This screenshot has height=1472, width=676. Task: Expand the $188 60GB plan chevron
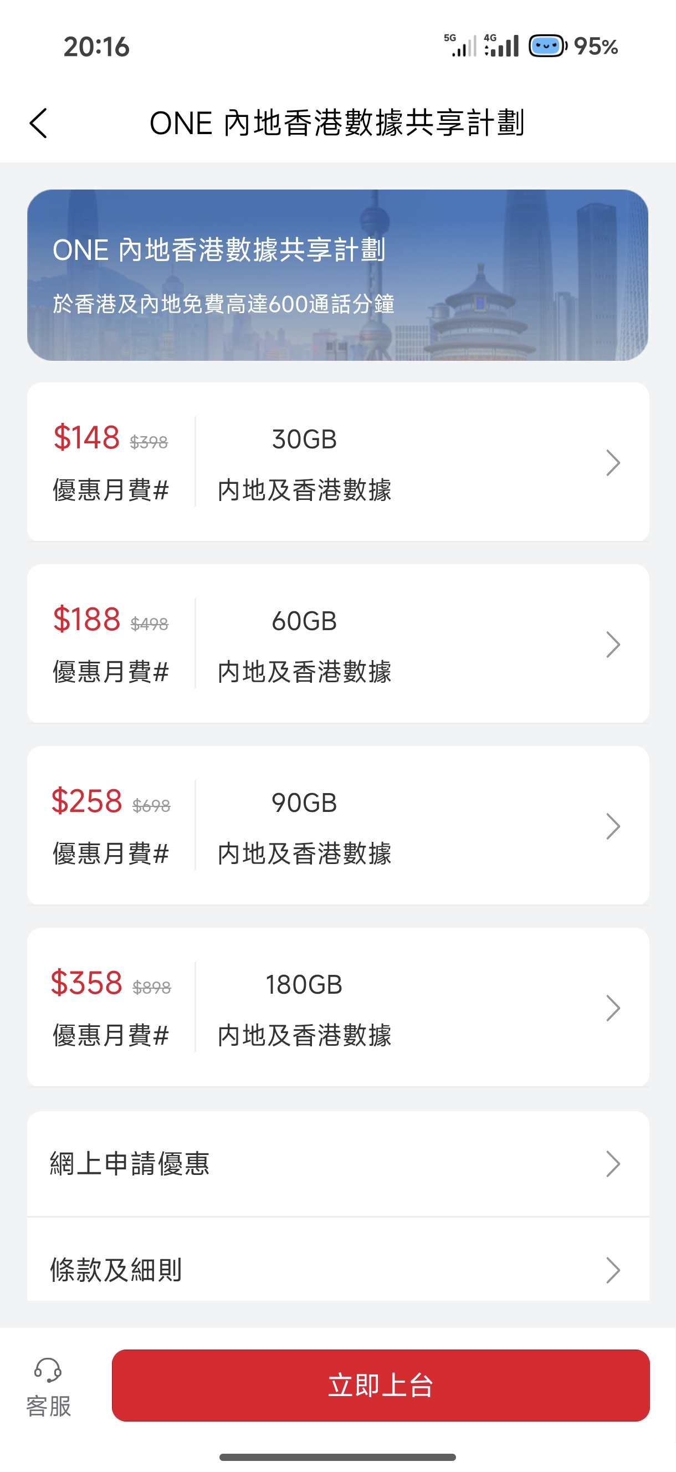613,644
